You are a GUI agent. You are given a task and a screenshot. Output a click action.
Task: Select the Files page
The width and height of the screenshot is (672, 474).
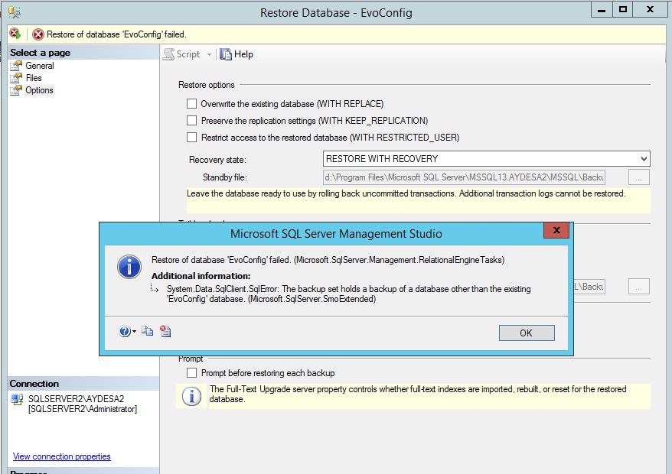[x=34, y=78]
